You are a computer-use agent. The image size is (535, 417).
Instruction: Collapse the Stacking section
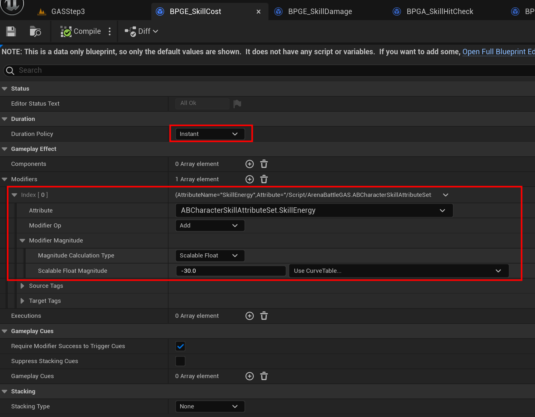click(4, 391)
